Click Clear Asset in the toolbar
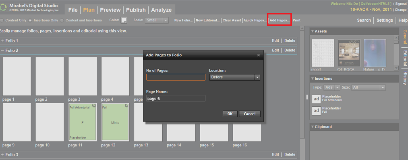 point(232,20)
